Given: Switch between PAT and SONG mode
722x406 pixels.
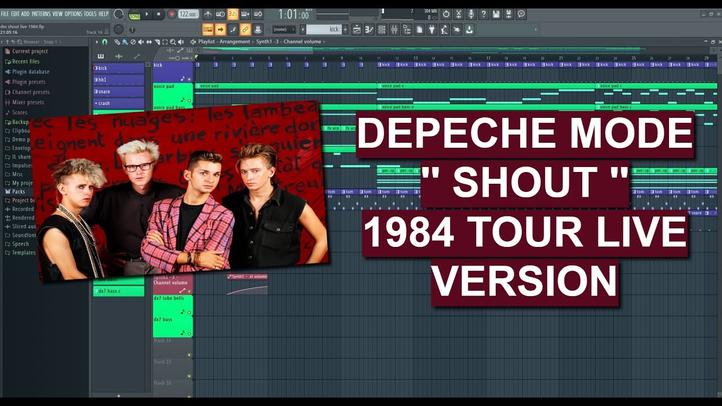Looking at the screenshot, I should tap(134, 14).
